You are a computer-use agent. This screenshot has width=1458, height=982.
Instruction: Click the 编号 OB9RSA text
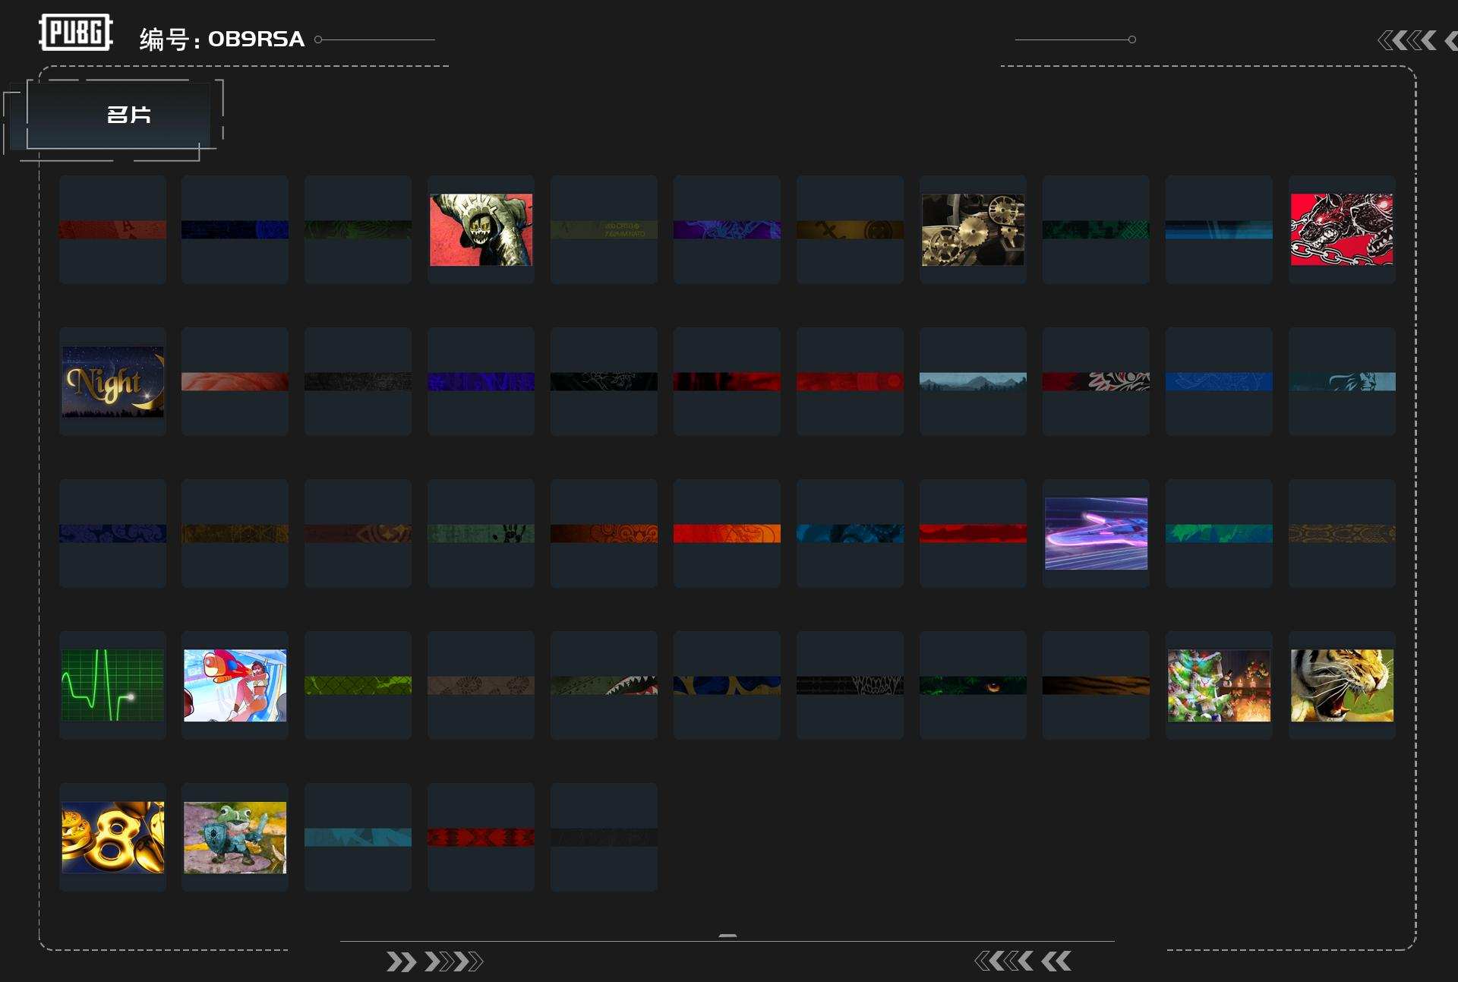click(x=222, y=39)
